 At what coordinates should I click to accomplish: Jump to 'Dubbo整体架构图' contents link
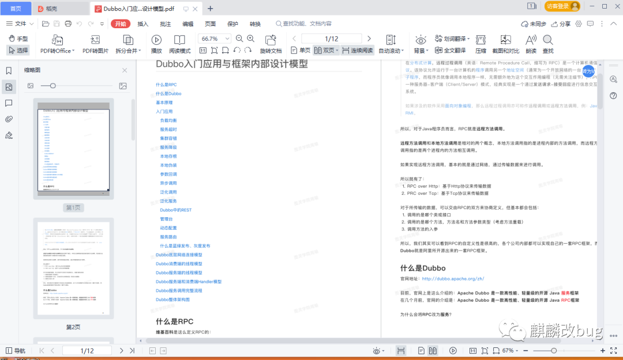(x=172, y=300)
